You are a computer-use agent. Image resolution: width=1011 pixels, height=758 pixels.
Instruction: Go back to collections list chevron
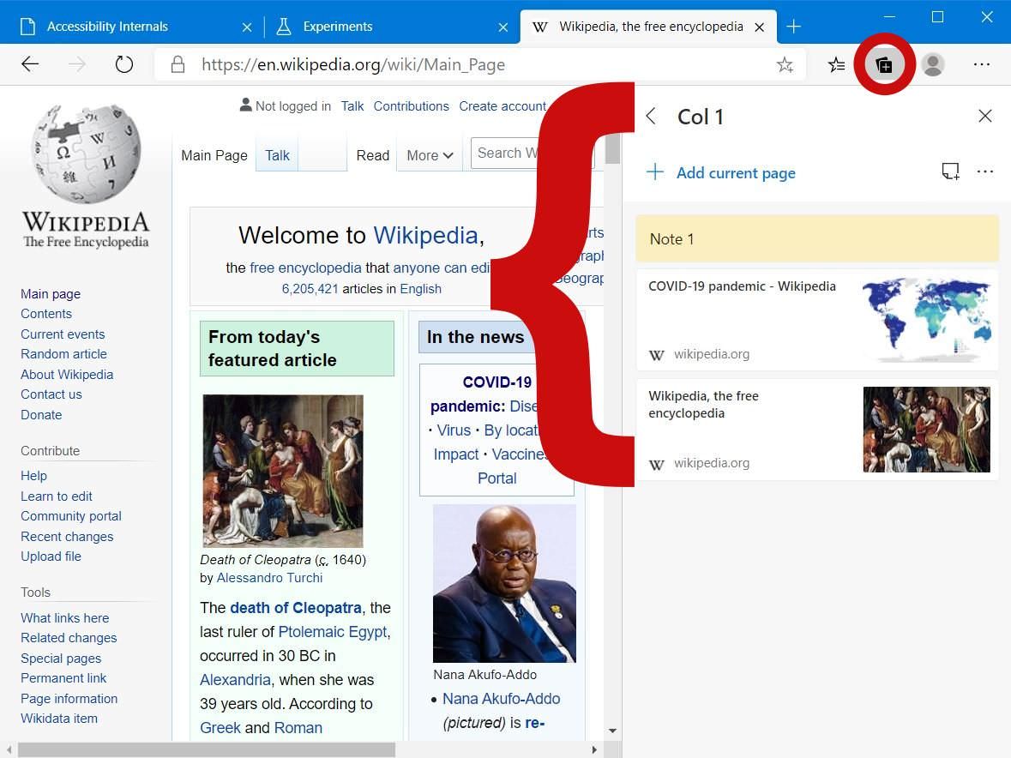point(651,116)
